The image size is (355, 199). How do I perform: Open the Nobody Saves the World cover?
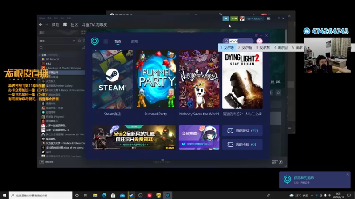coord(199,79)
